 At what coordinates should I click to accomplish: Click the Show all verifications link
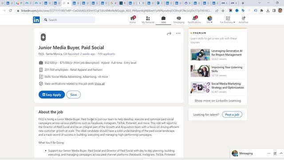(99, 84)
